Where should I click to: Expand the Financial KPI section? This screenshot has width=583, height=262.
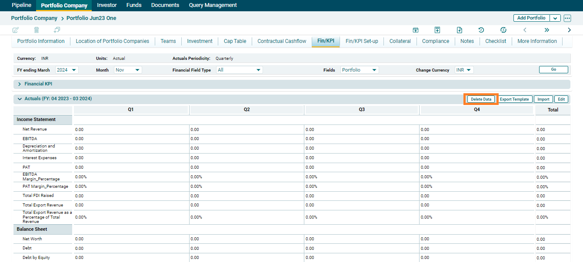(x=20, y=84)
